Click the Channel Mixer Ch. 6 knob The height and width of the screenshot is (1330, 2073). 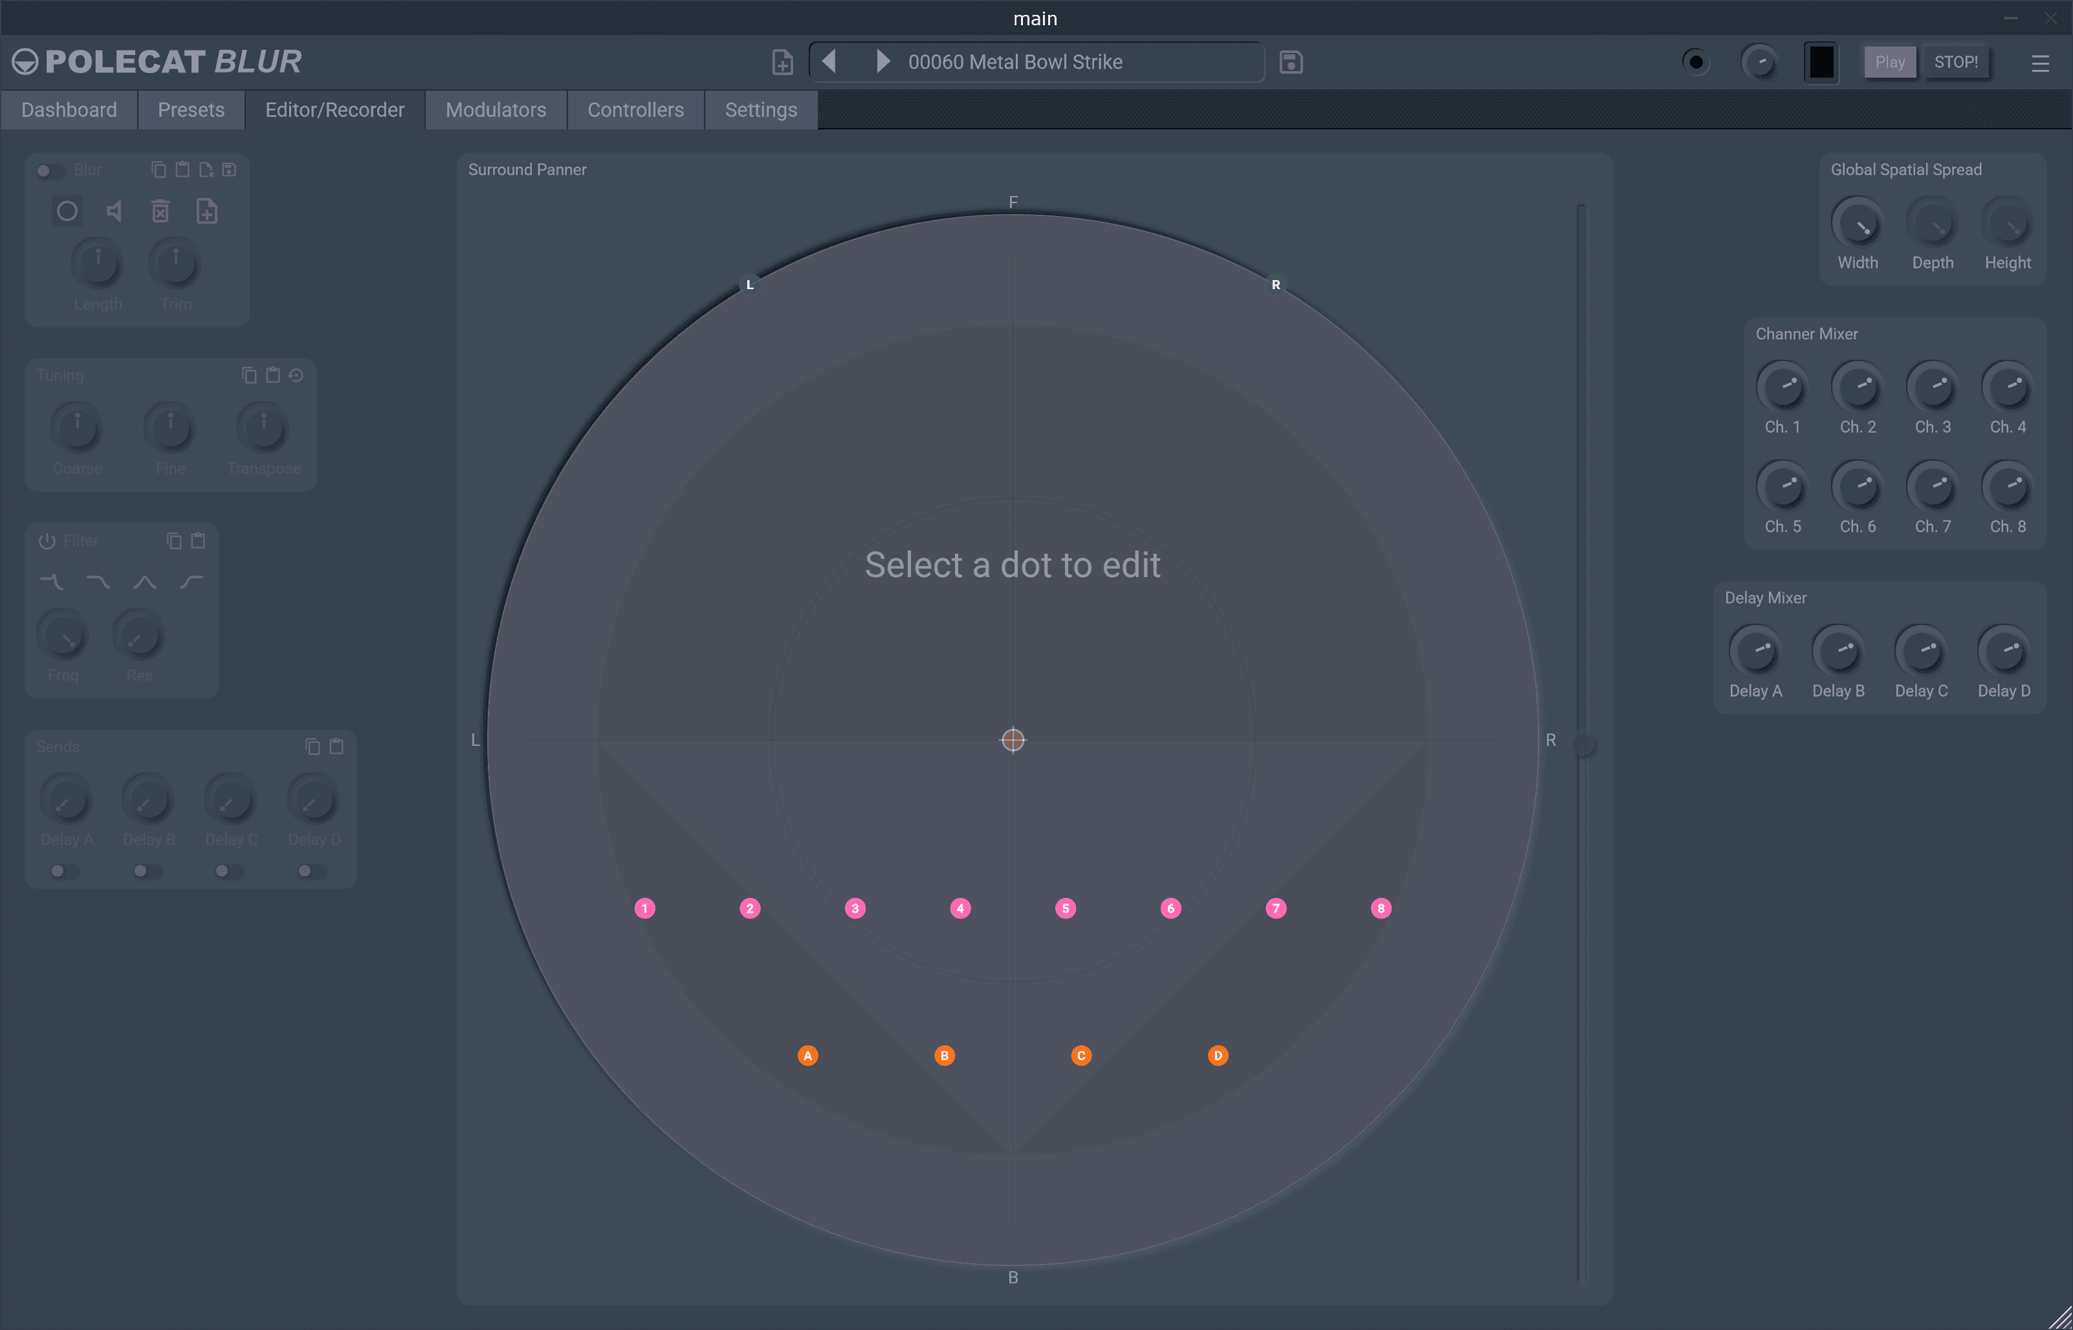[x=1857, y=486]
